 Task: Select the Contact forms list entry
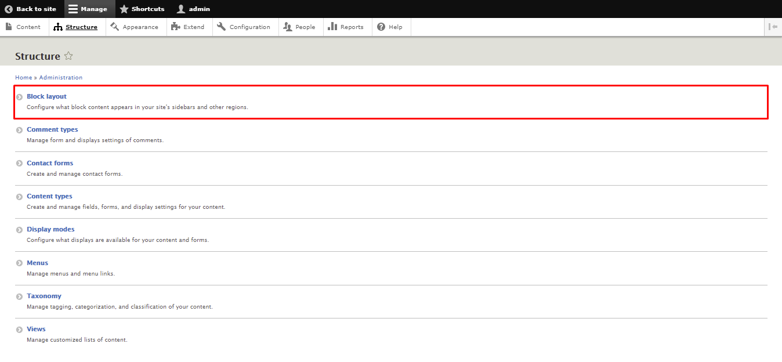click(x=50, y=163)
